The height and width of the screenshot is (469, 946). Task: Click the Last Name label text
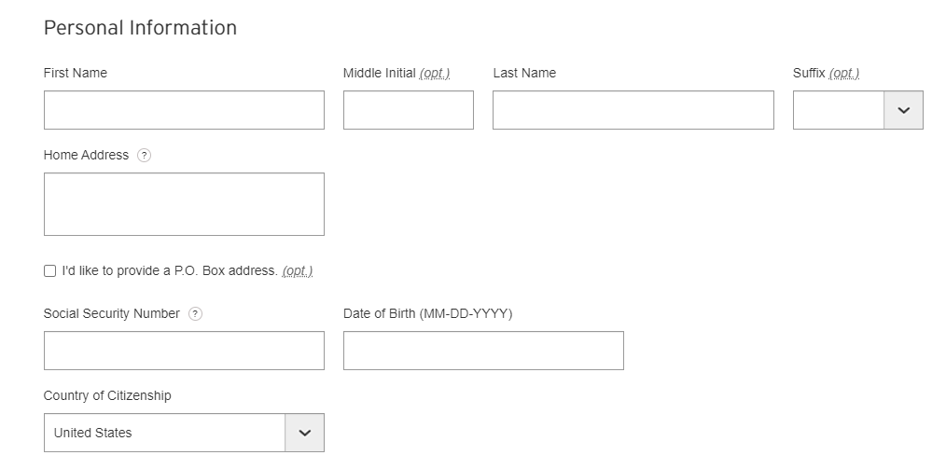point(524,73)
